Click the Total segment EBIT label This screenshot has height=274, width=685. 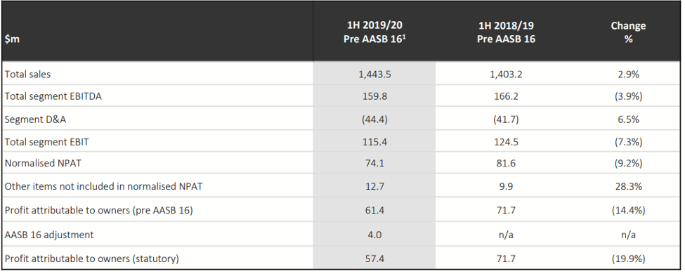click(x=47, y=142)
